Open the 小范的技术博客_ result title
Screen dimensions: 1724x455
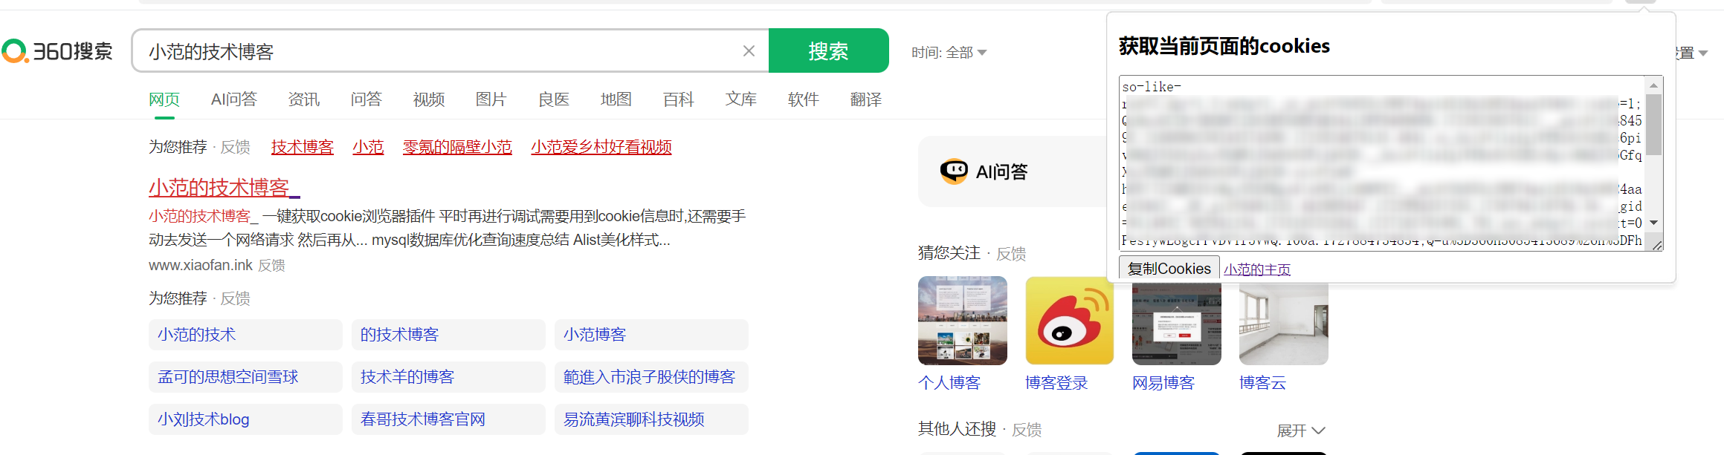click(225, 188)
